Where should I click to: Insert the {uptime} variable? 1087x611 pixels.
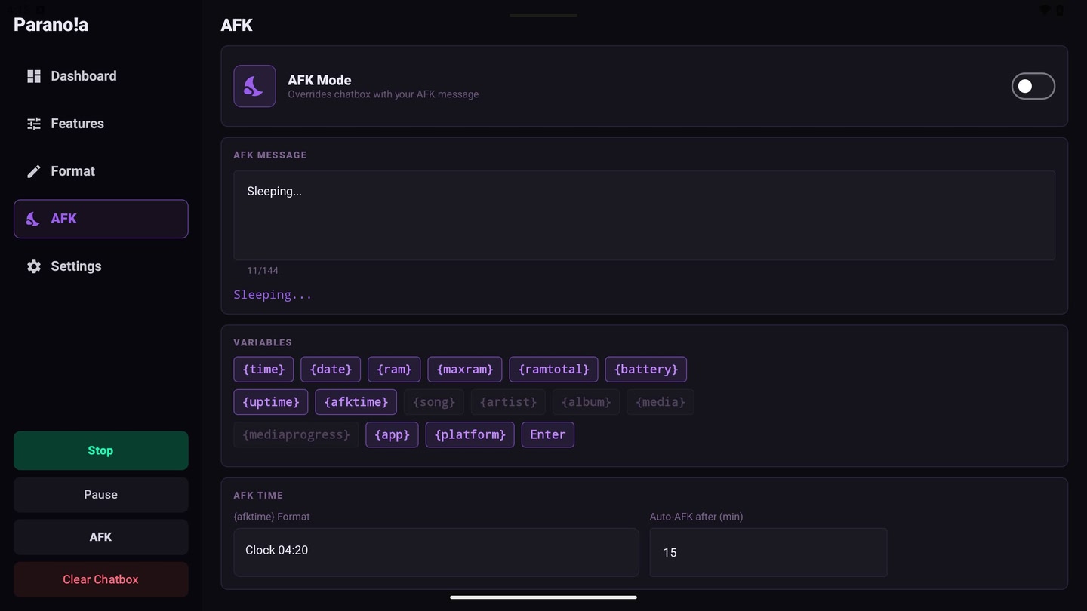(x=271, y=402)
